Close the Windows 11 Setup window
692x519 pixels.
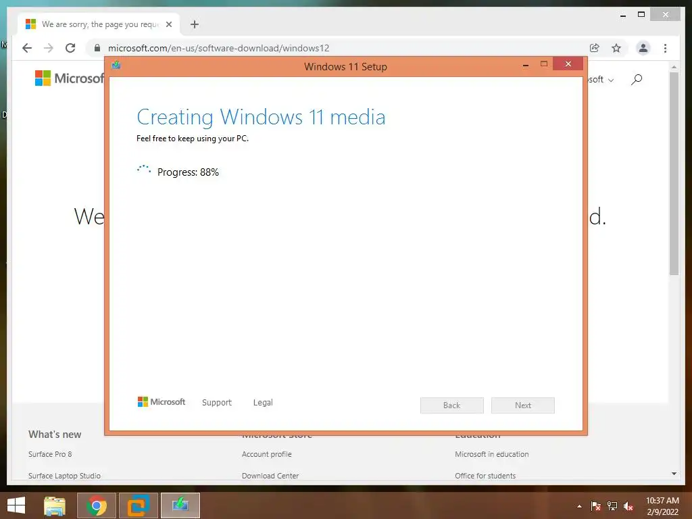tap(568, 64)
